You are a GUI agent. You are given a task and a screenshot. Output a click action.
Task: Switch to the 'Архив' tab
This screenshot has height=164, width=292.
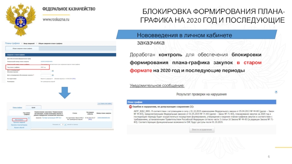tap(33, 108)
